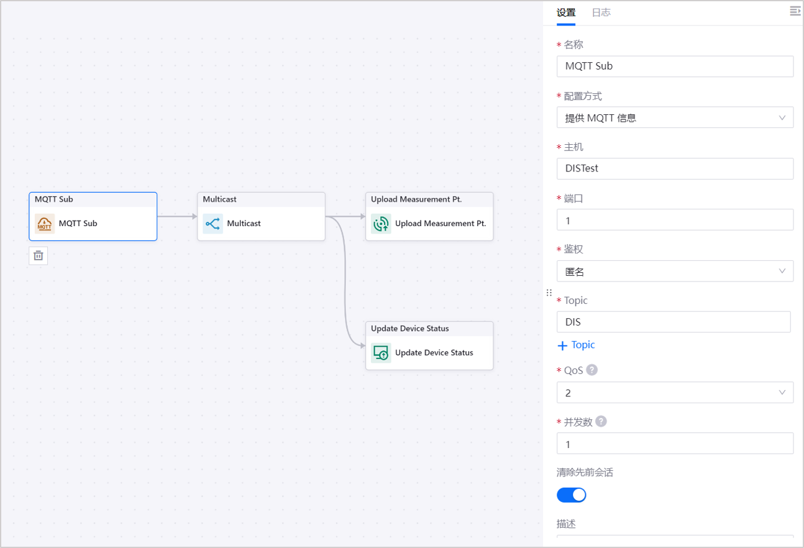Select the Multicast node icon
This screenshot has height=548, width=804.
click(212, 224)
